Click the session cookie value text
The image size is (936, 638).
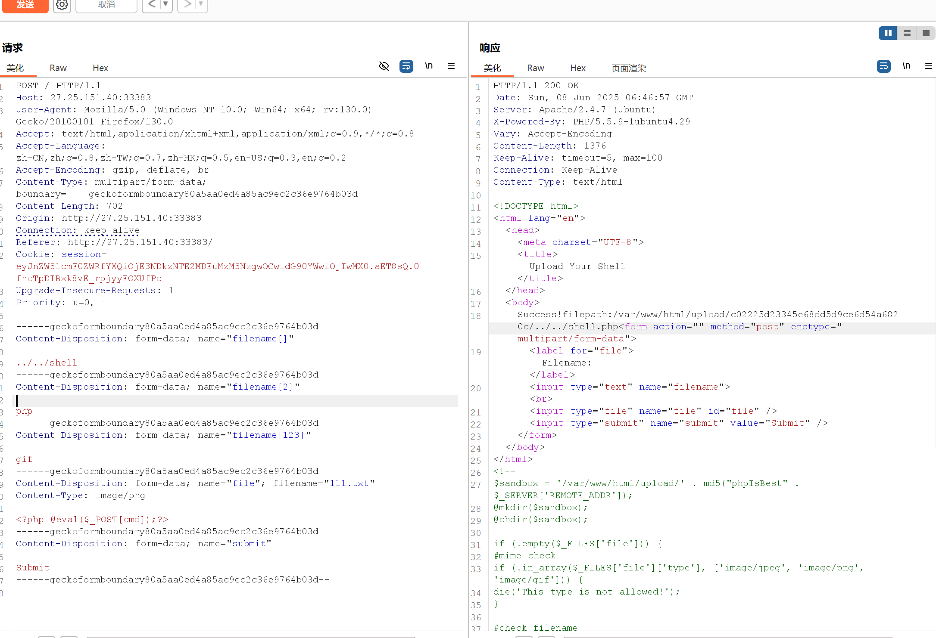point(218,273)
